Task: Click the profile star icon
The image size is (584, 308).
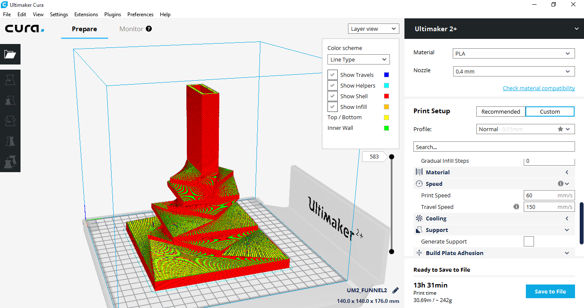Action: 560,129
